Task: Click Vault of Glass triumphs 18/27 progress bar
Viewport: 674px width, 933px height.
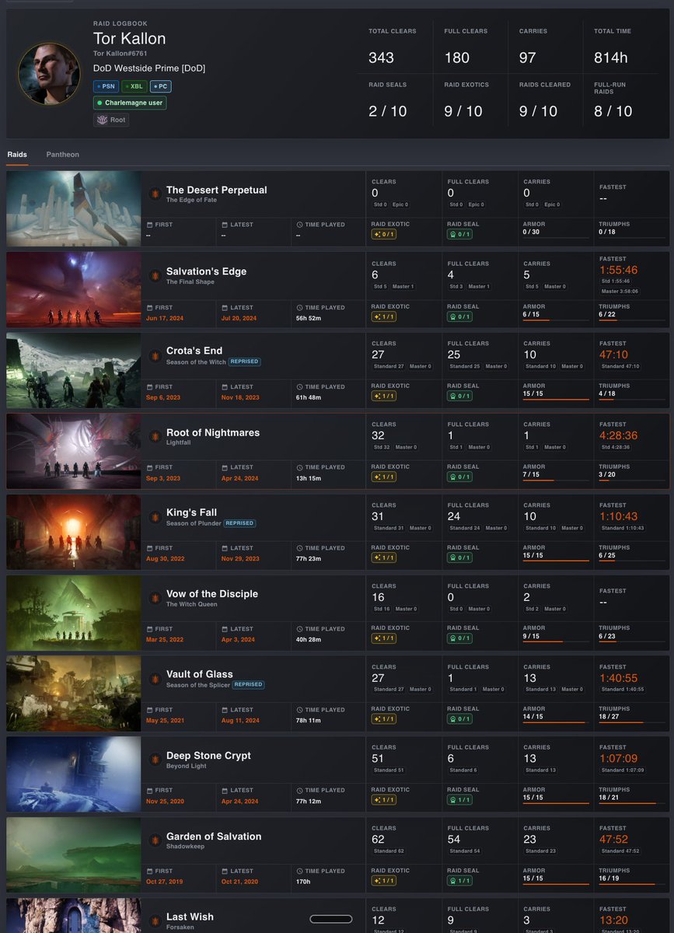Action: [x=631, y=723]
